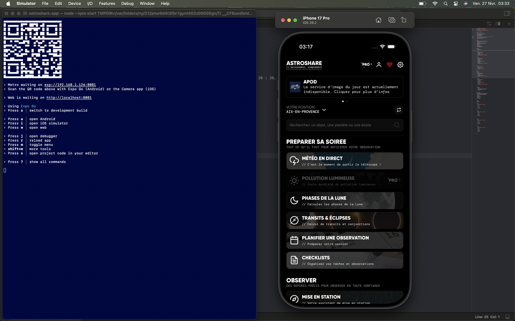
Task: Tap the compass icon for Transits & Éclipses
Action: [294, 220]
